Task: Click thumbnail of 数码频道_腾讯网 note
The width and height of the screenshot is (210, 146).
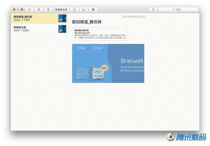Action: [x=62, y=18]
